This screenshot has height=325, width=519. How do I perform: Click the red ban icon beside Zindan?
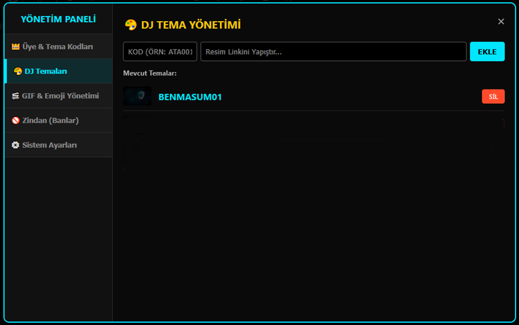pyautogui.click(x=15, y=120)
